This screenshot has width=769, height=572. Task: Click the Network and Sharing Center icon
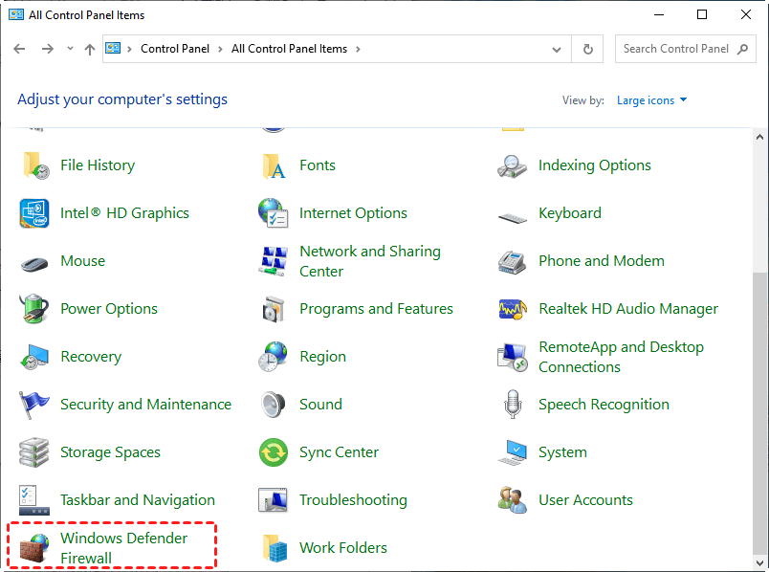coord(274,261)
